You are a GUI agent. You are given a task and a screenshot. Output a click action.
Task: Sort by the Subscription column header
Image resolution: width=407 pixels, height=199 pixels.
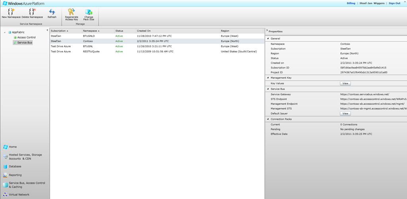pos(66,31)
